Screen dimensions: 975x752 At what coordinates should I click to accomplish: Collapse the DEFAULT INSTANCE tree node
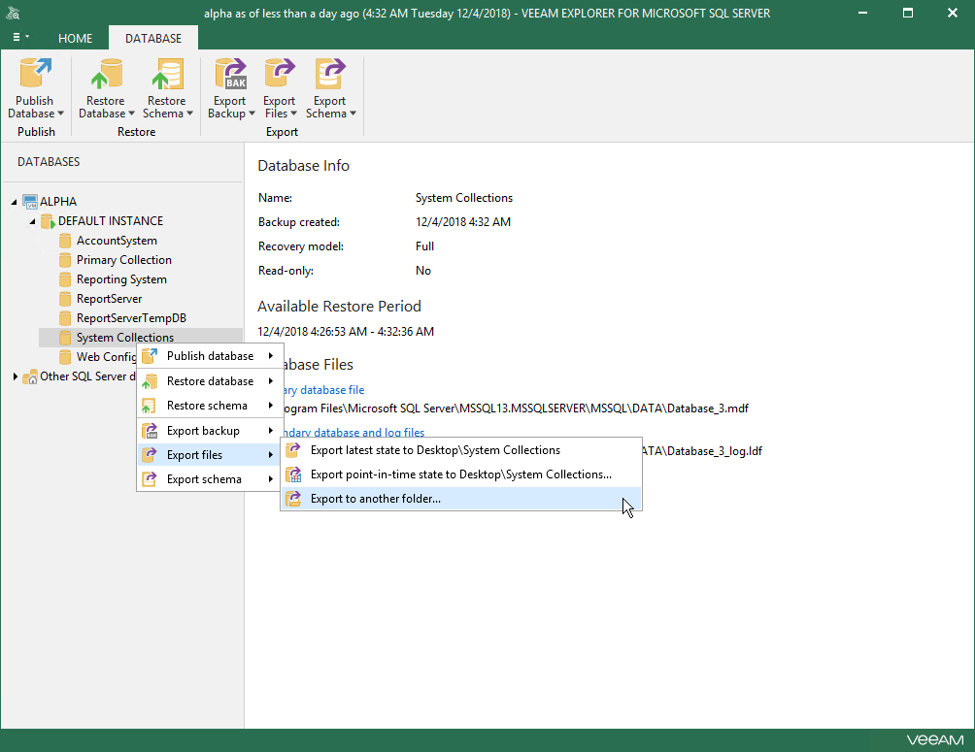tap(32, 221)
